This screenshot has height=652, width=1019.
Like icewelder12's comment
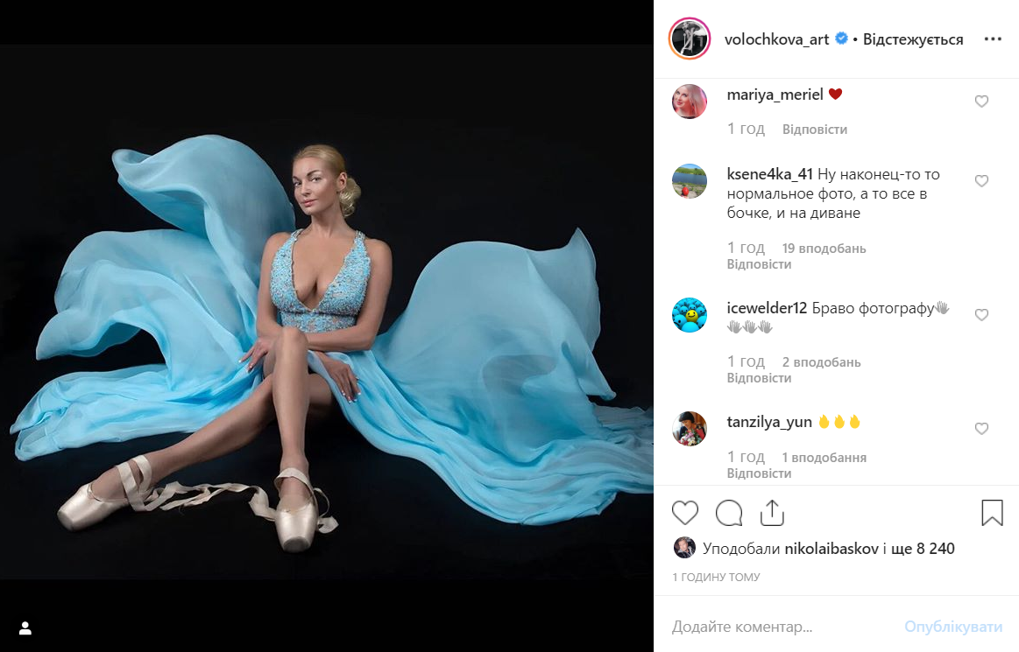981,315
